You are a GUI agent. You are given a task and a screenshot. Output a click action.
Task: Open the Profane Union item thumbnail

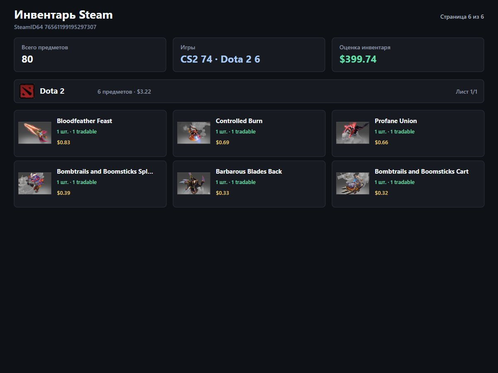(353, 133)
